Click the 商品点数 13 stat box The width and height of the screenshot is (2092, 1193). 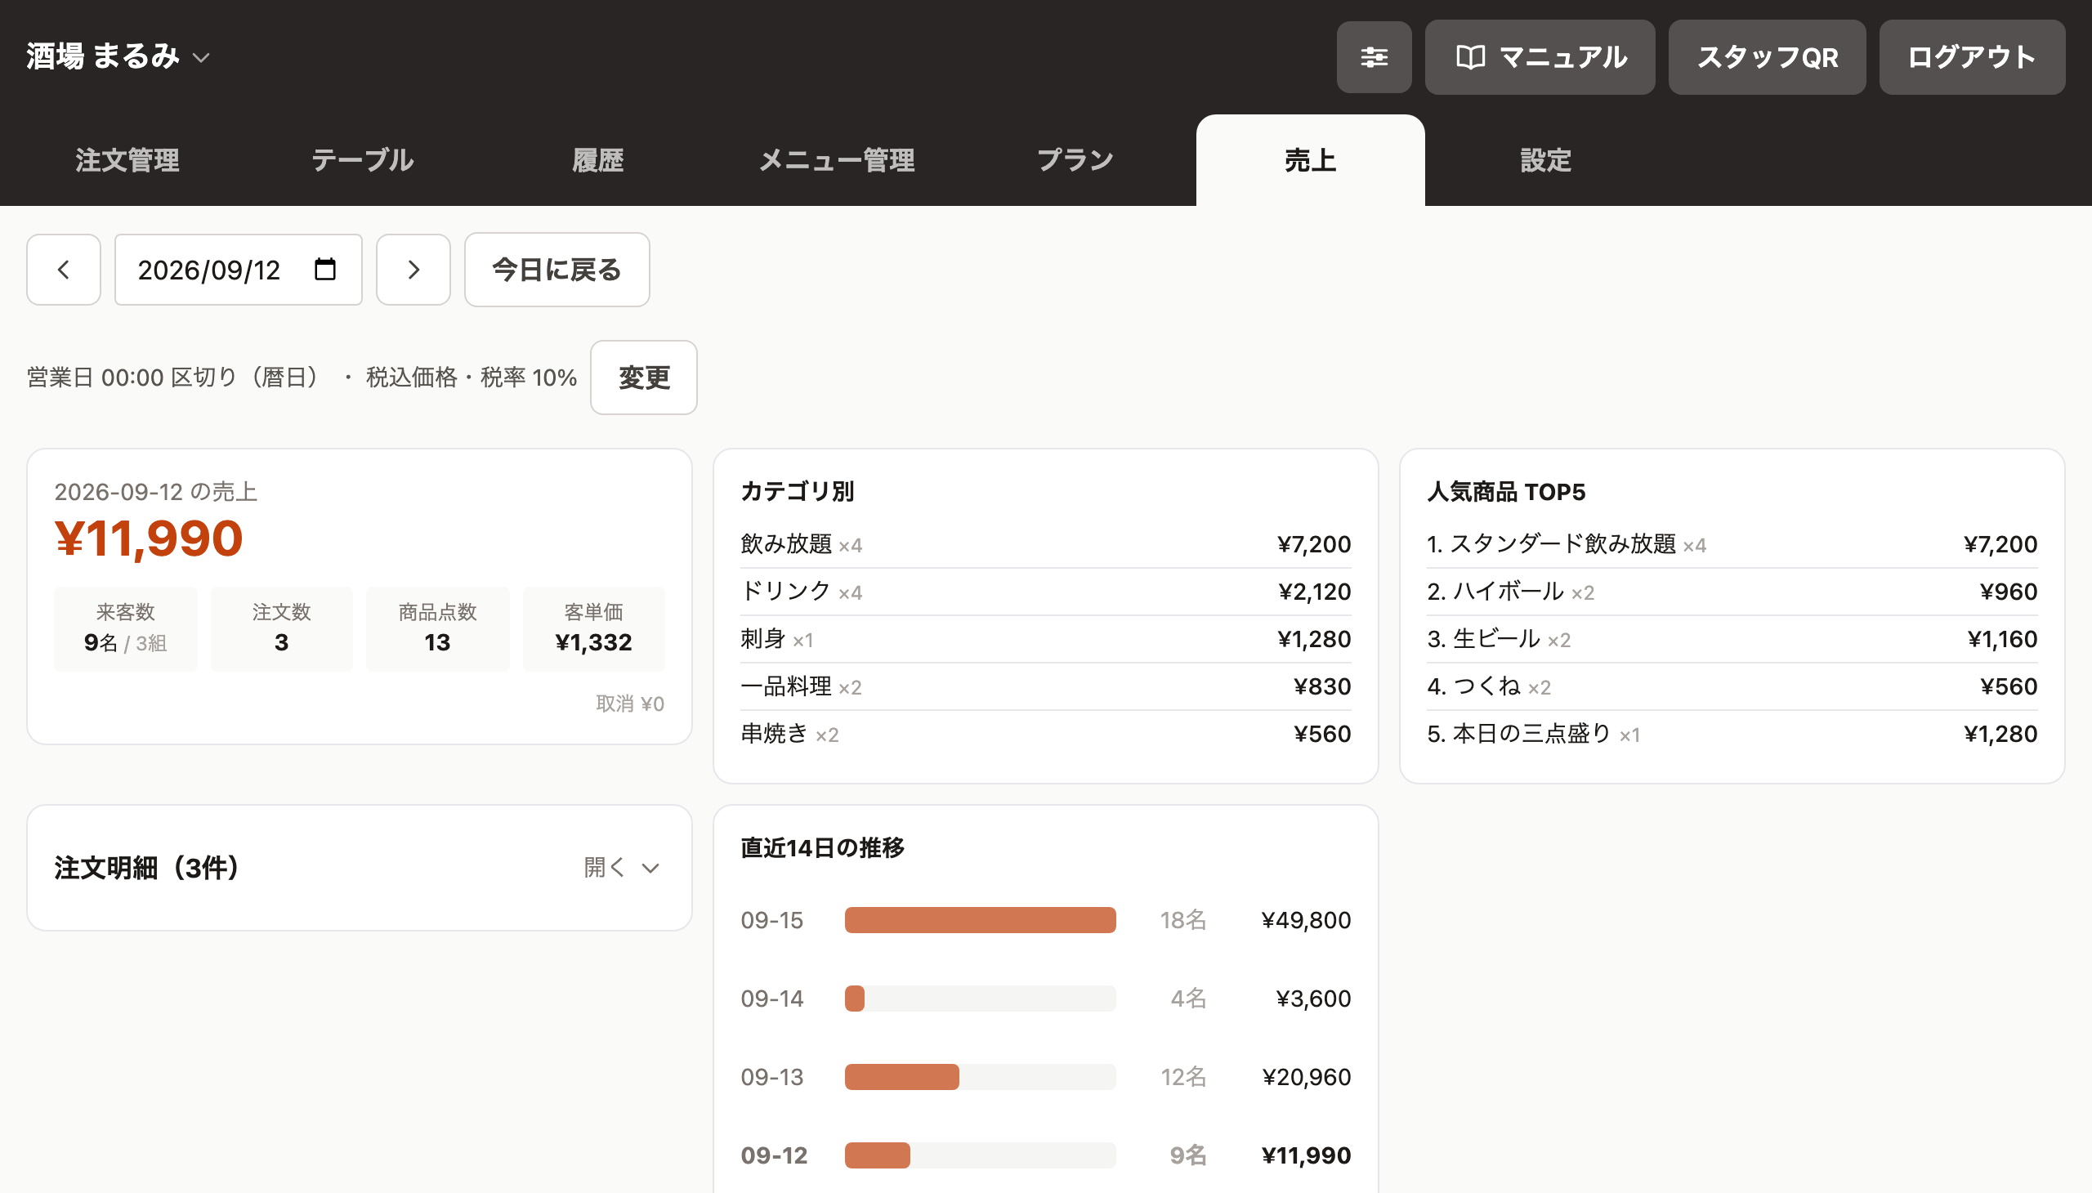tap(437, 628)
